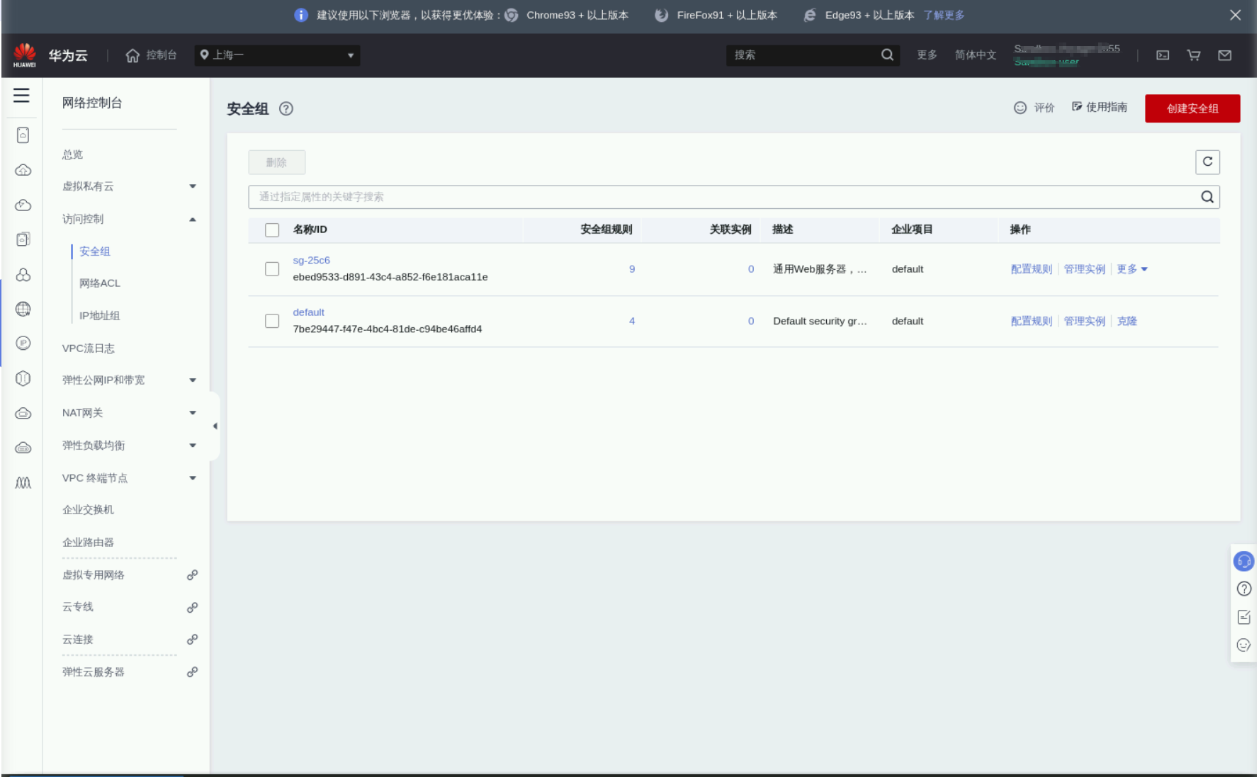Viewport: 1259px width, 777px height.
Task: Click the globe network icon in rail
Action: click(x=23, y=309)
